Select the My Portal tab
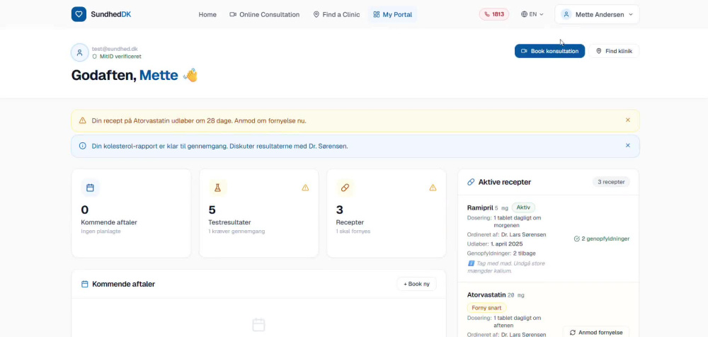Image resolution: width=708 pixels, height=337 pixels. coord(392,14)
